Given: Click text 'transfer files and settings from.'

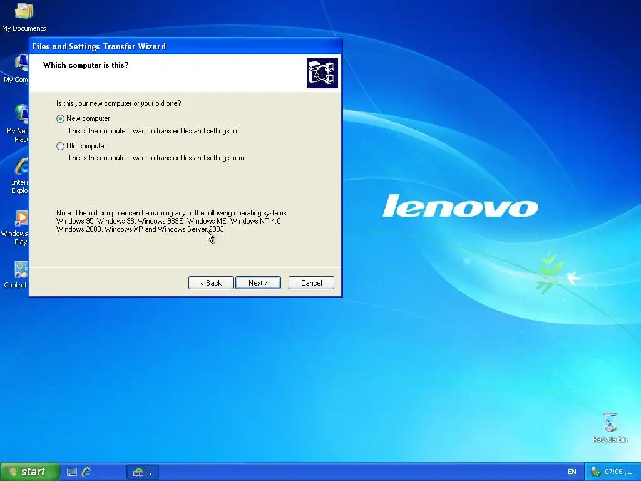Looking at the screenshot, I should 201,158.
